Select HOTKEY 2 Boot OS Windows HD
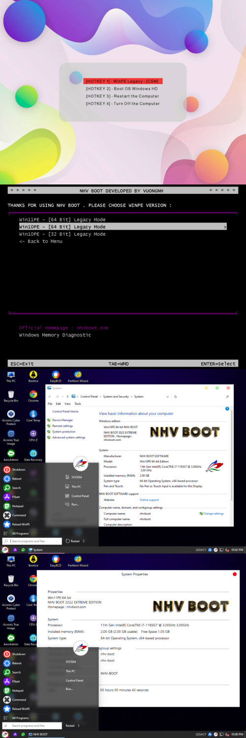Viewport: 246px width, 738px height. coord(122,89)
